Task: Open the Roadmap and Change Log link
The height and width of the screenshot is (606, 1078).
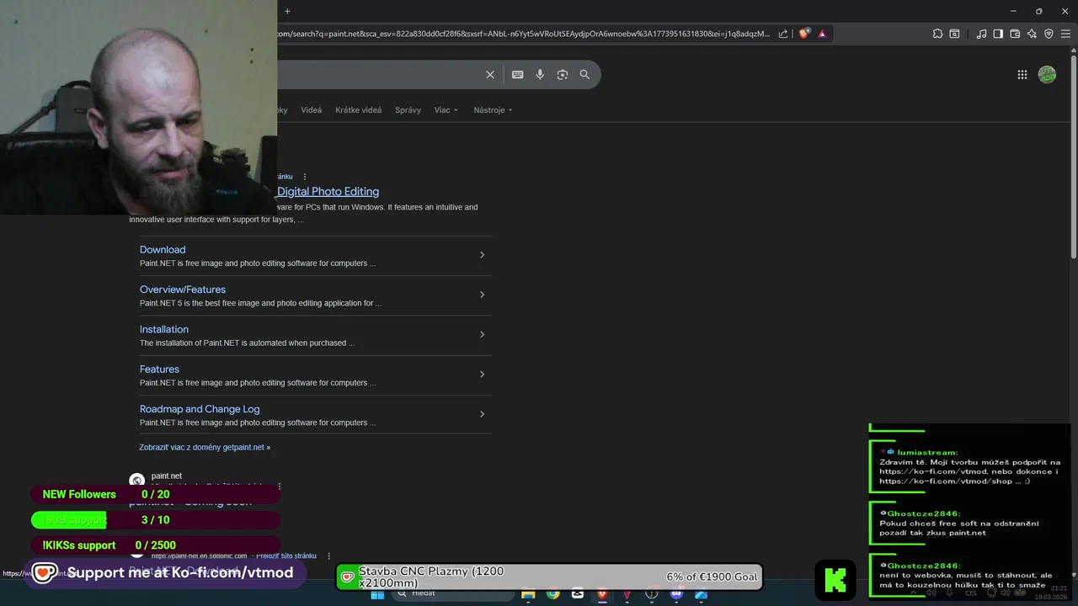Action: click(x=200, y=409)
